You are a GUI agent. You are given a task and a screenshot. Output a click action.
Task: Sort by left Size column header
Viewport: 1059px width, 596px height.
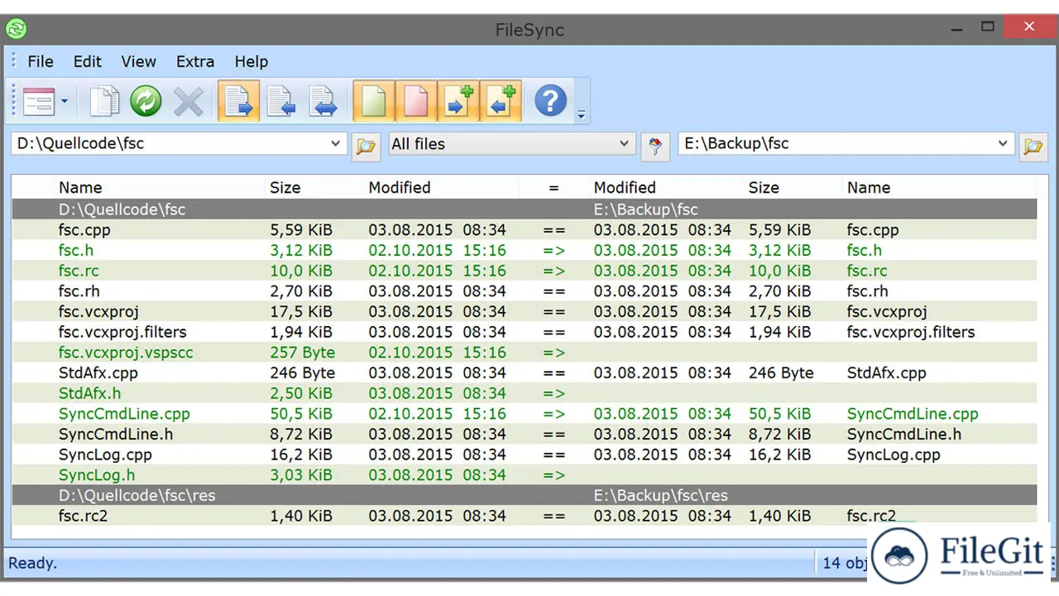coord(285,187)
